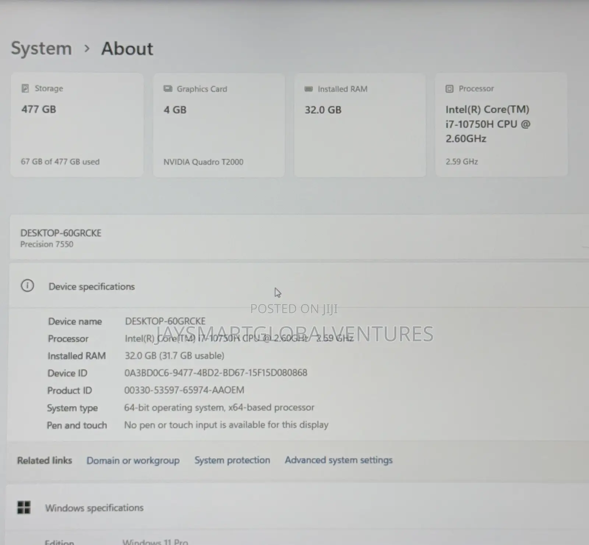Open the Graphics Card 4 GB card
The width and height of the screenshot is (589, 545).
click(219, 125)
